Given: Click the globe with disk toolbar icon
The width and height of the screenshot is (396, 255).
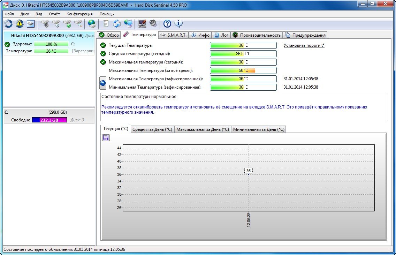Looking at the screenshot, I should coord(92,24).
